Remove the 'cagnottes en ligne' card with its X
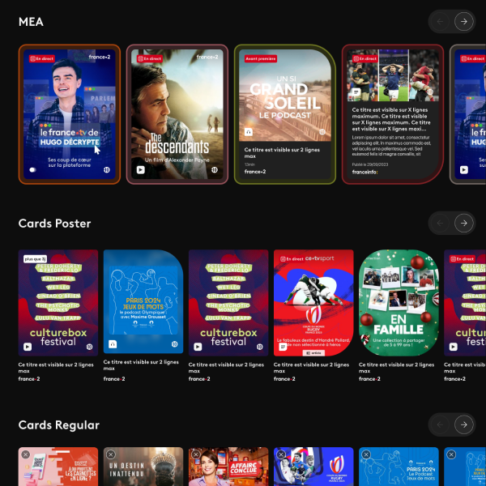Screen dimensions: 486x486 (x=26, y=454)
